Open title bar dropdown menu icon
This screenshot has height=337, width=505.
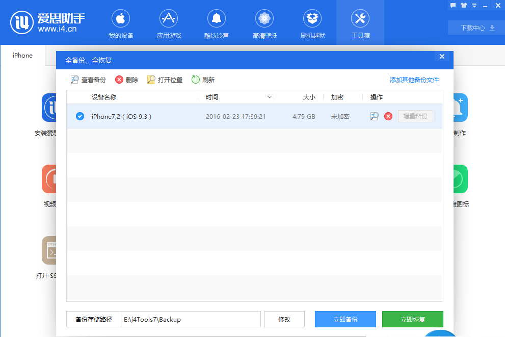(x=474, y=6)
